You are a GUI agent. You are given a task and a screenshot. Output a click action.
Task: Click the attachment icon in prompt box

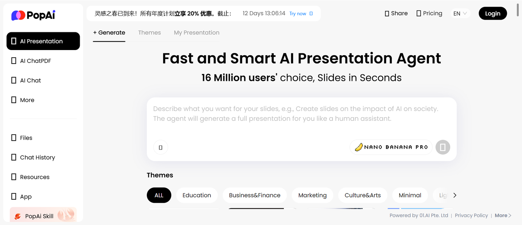tap(161, 147)
